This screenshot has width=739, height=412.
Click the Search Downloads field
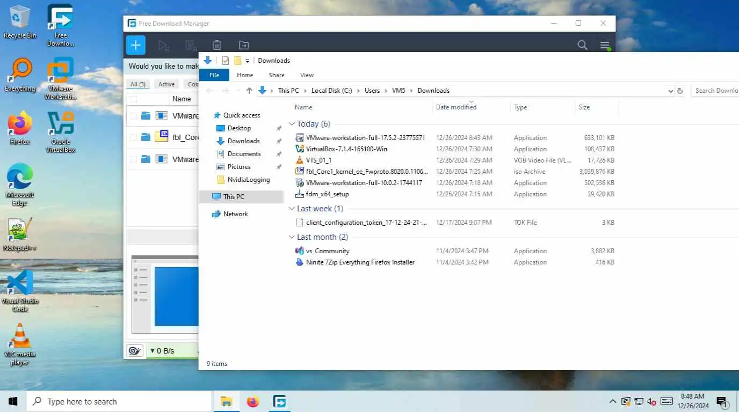tap(715, 91)
